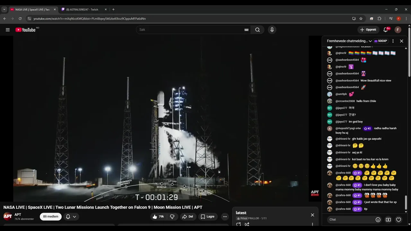Screen dimensions: 411x231
Task: Open the APT channel avatar
Action: [x=8, y=217]
